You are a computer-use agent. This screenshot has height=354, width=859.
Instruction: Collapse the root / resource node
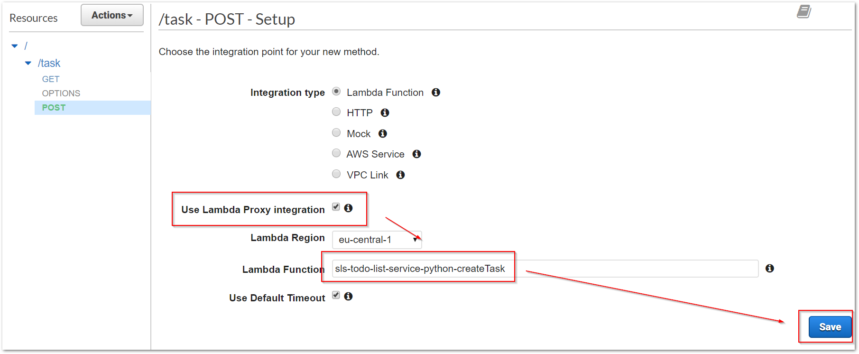(15, 46)
